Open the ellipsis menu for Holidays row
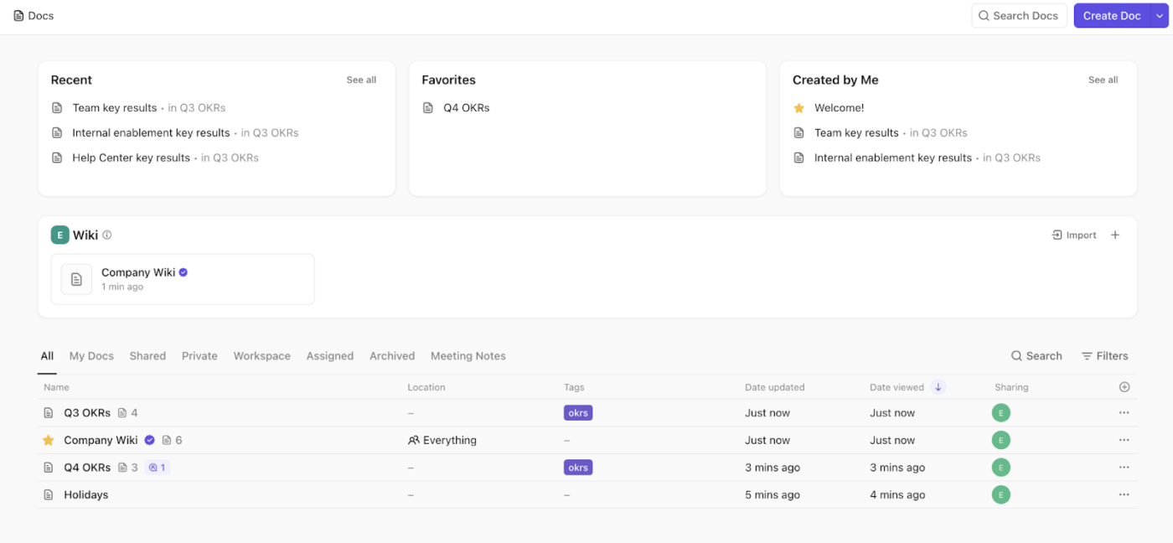 tap(1124, 495)
